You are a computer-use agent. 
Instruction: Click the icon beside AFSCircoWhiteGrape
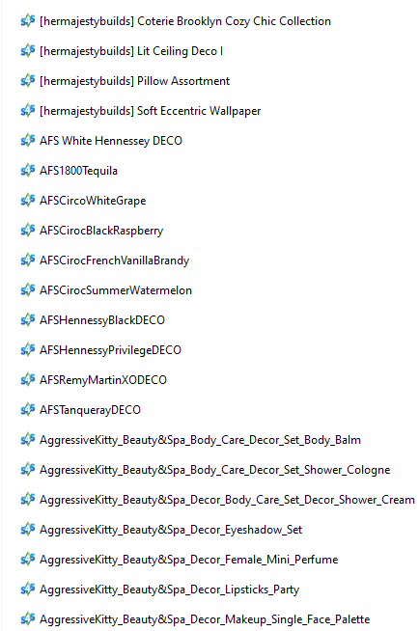[x=28, y=200]
